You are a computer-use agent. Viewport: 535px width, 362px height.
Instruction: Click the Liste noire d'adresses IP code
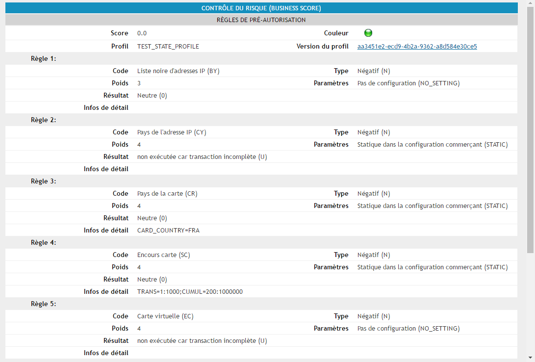178,71
